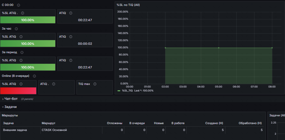285x140 pixels.
Task: Click the CTASK Основной cell
Action: [x=54, y=130]
